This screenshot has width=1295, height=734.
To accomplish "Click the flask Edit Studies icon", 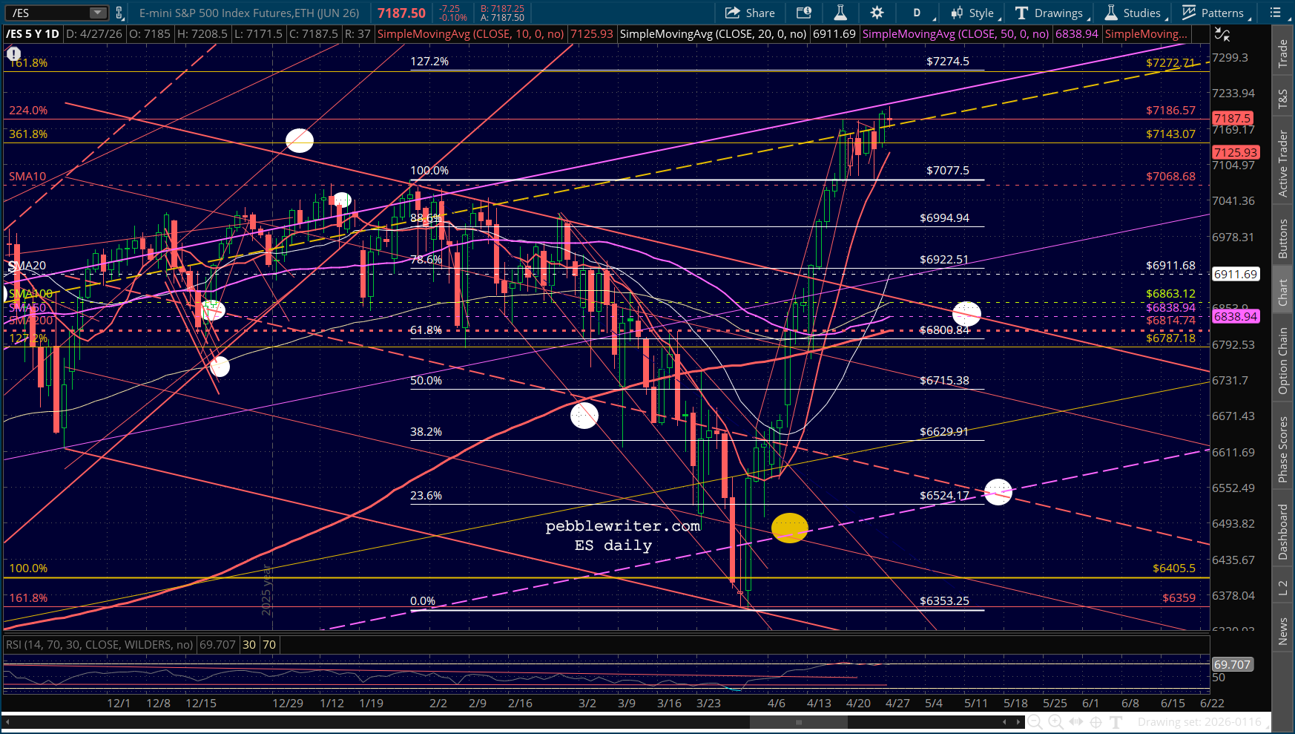I will [840, 13].
